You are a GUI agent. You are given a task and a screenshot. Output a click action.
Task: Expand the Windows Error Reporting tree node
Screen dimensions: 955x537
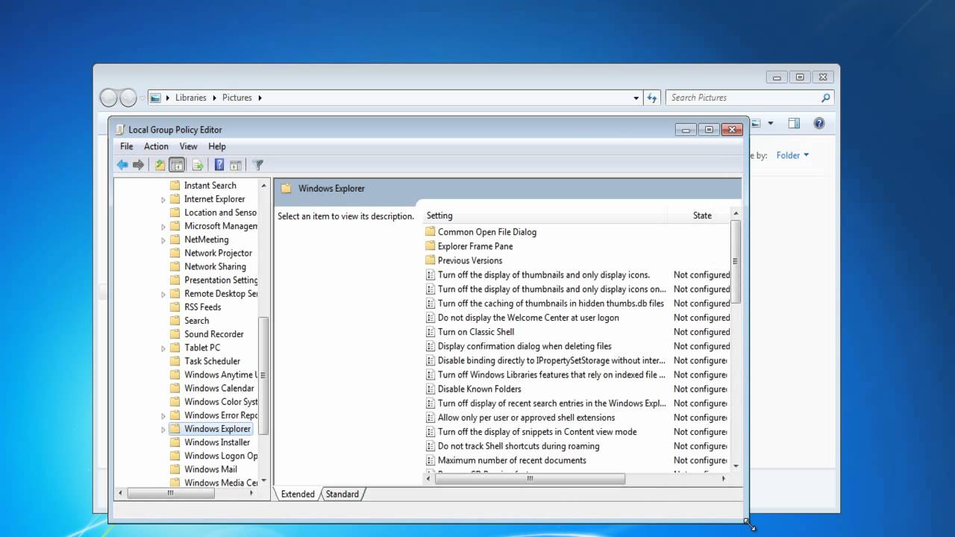tap(163, 416)
